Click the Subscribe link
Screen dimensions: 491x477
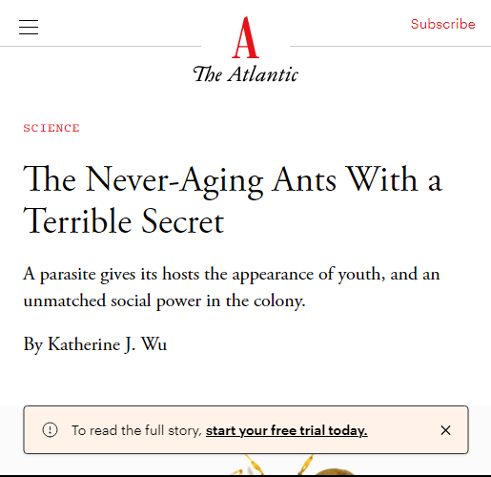pos(443,24)
